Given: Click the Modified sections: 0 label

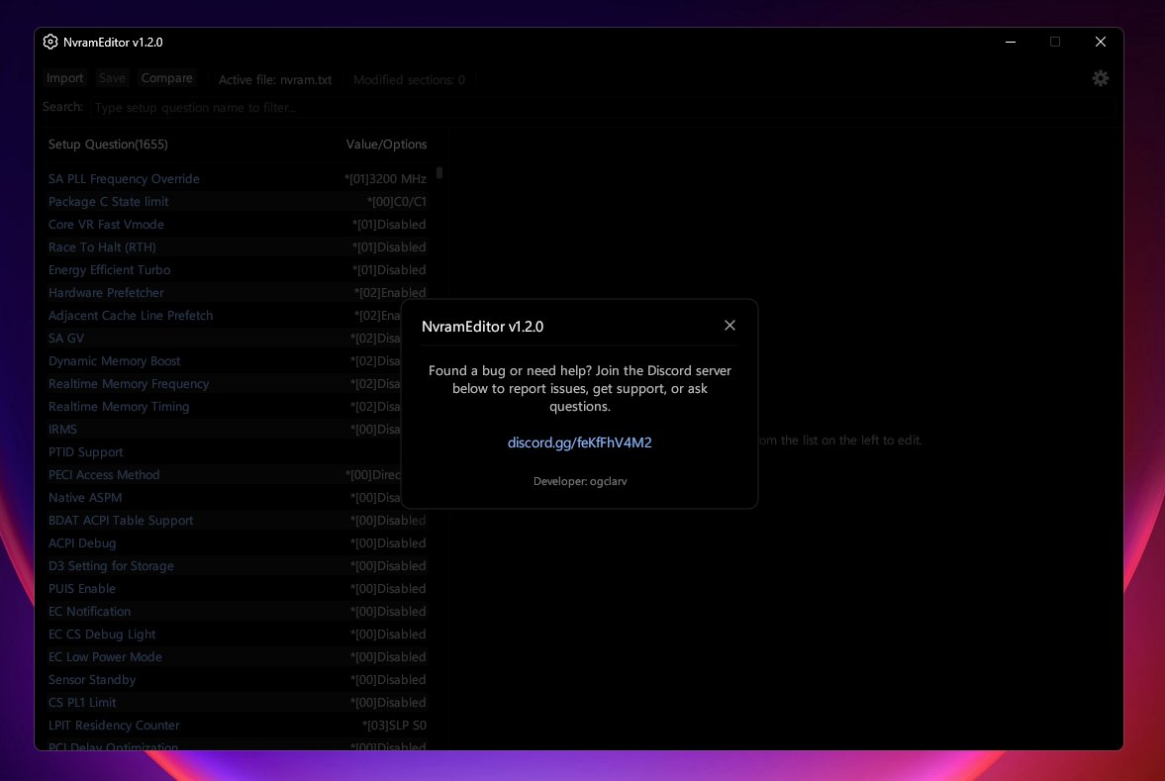Looking at the screenshot, I should click(x=410, y=79).
